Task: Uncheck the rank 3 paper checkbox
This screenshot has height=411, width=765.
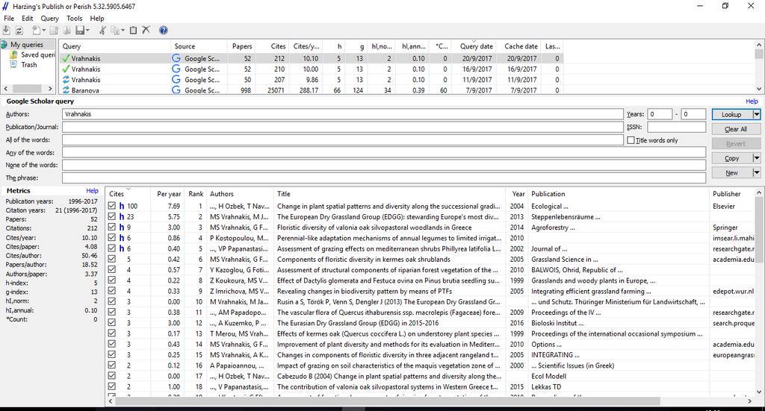Action: pyautogui.click(x=112, y=228)
